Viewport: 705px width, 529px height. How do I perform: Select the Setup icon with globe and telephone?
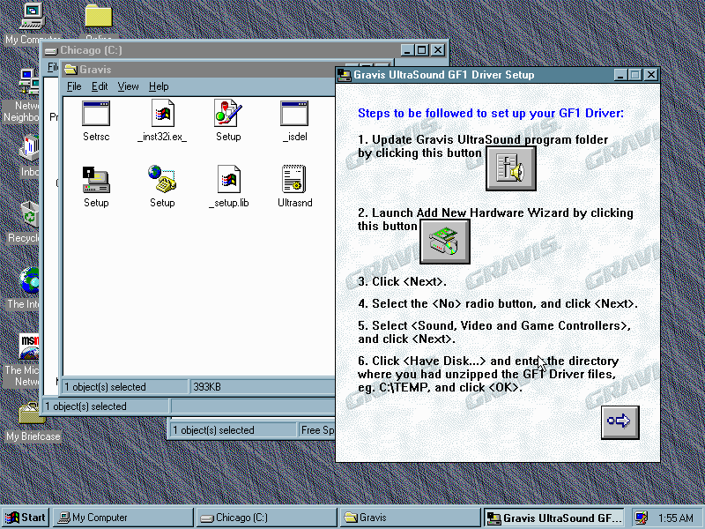click(x=162, y=181)
